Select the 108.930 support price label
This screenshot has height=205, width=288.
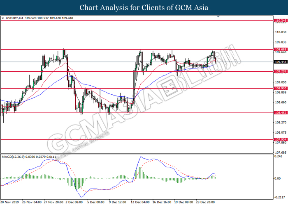click(281, 89)
